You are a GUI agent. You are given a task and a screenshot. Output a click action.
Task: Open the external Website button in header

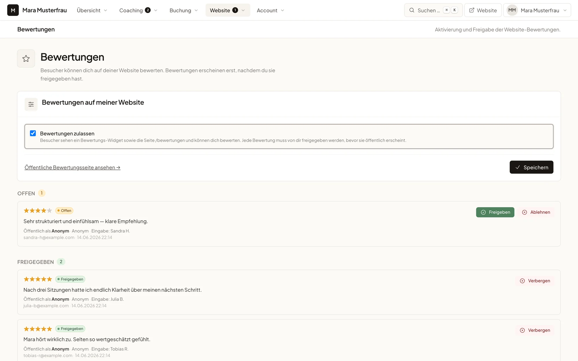click(x=483, y=10)
